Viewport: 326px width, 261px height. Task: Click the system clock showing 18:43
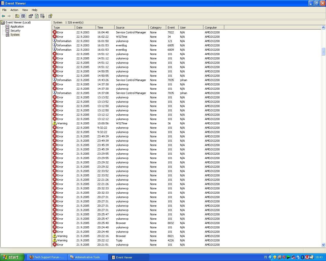(319, 257)
